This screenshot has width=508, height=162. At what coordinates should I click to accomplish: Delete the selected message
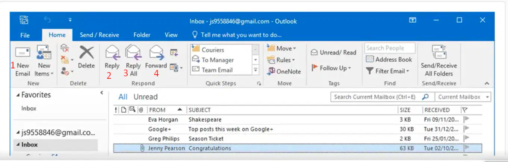[87, 56]
